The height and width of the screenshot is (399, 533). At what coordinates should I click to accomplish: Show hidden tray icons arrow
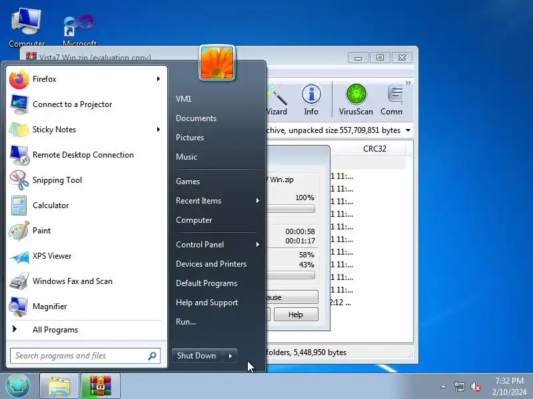click(x=443, y=386)
